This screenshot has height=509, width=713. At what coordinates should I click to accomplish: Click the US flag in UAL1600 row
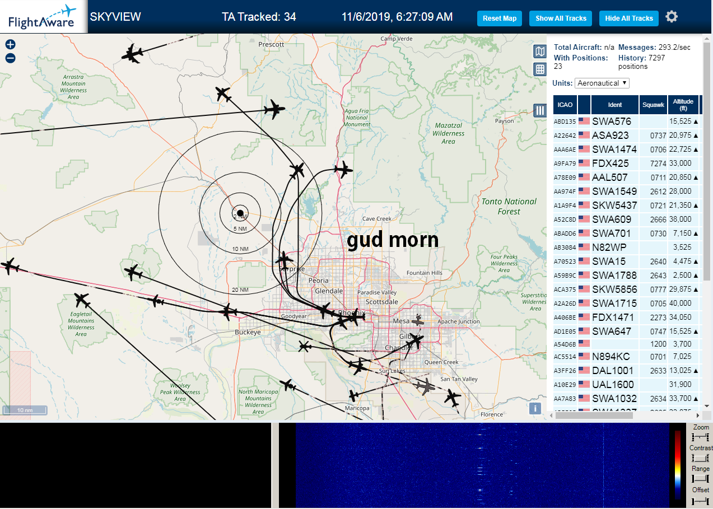tap(584, 384)
